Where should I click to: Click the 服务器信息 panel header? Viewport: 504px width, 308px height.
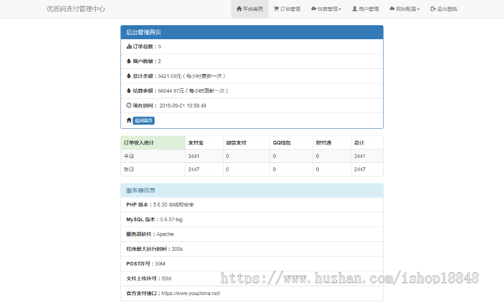pos(252,190)
